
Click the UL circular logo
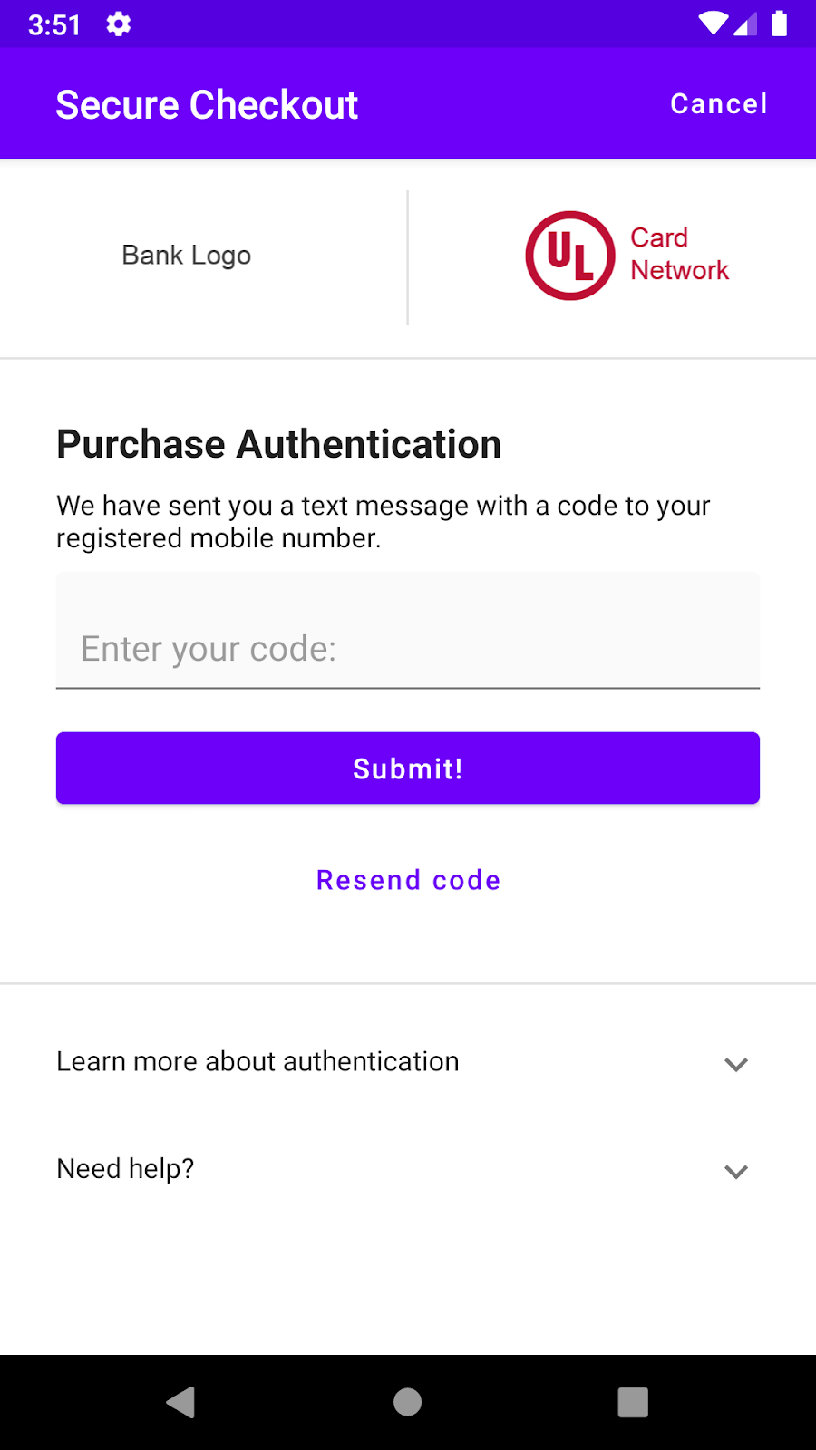(570, 256)
